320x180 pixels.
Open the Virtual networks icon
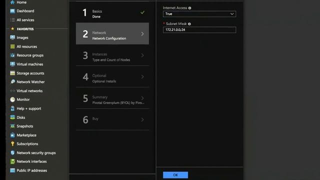pos(12,91)
